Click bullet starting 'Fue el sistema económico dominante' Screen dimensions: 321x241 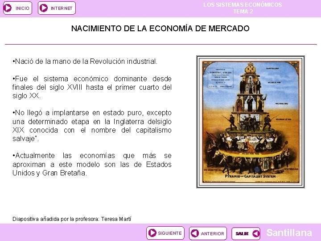point(92,87)
